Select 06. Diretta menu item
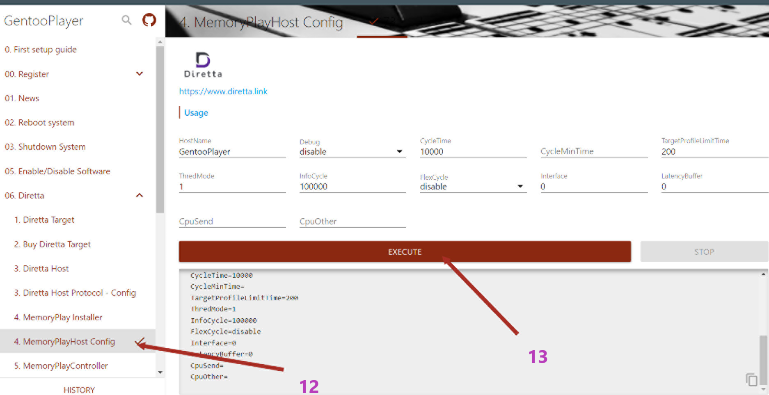 pos(25,196)
